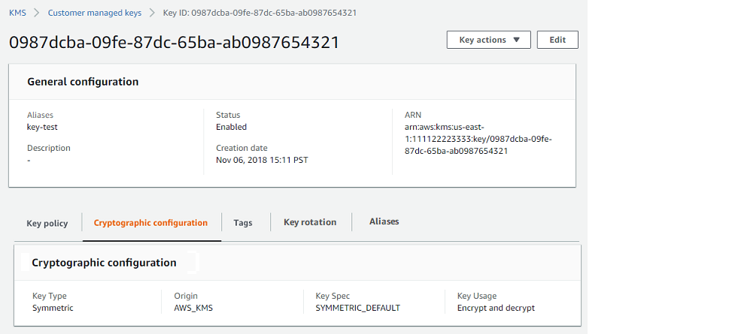Click the KMS breadcrumb link
This screenshot has width=735, height=334.
pos(17,13)
